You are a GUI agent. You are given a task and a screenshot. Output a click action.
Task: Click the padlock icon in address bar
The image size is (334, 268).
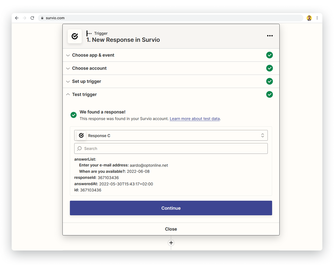pyautogui.click(x=42, y=18)
